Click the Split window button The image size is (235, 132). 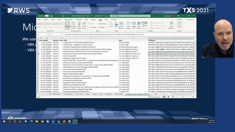pos(145,23)
